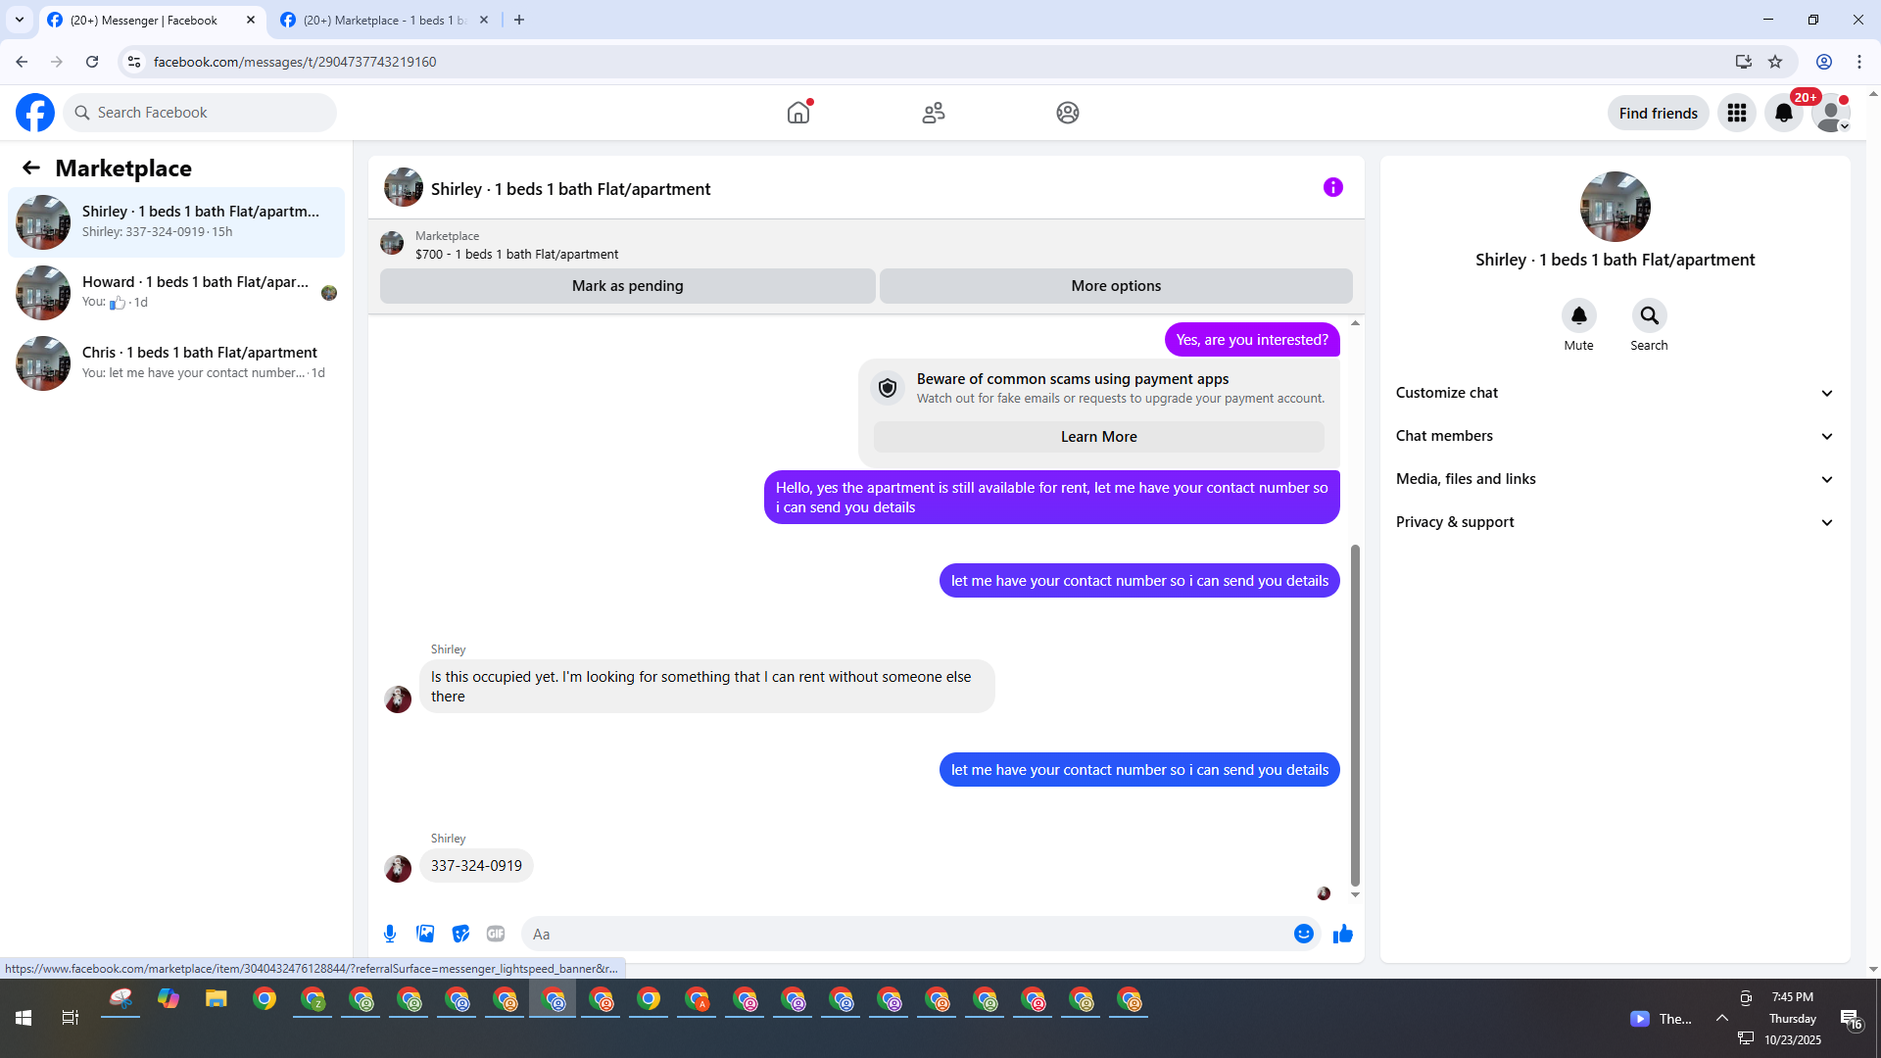The height and width of the screenshot is (1058, 1881).
Task: Choose an emoji with the smiley icon
Action: (1303, 934)
